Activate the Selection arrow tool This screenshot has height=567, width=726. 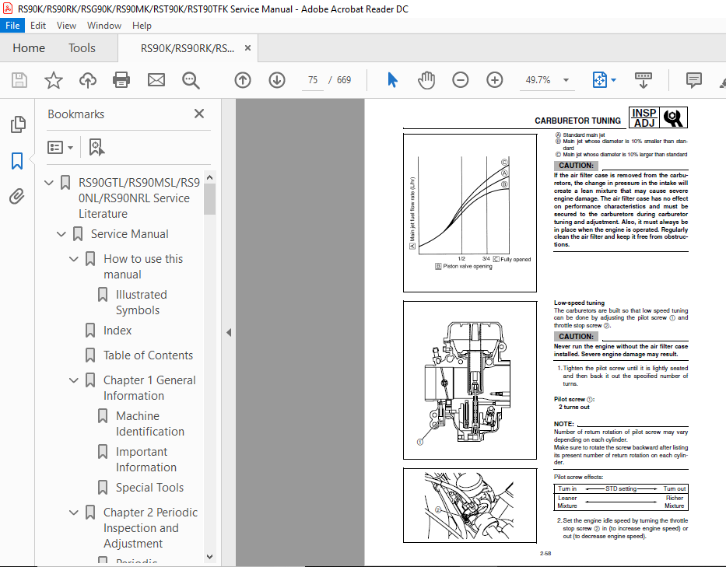click(392, 80)
